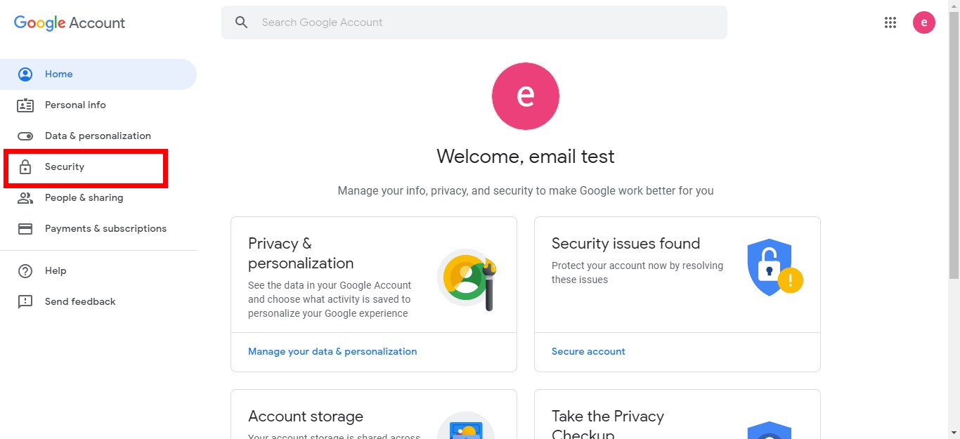The width and height of the screenshot is (960, 439).
Task: Open the Google apps grid icon
Action: click(890, 22)
